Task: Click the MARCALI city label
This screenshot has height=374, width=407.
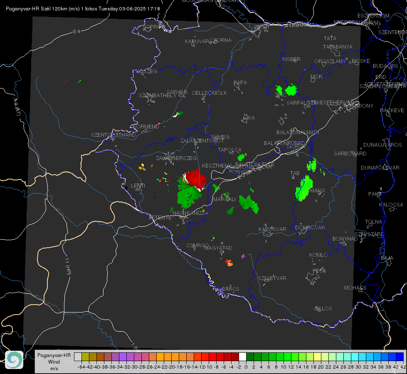Action: (x=224, y=199)
